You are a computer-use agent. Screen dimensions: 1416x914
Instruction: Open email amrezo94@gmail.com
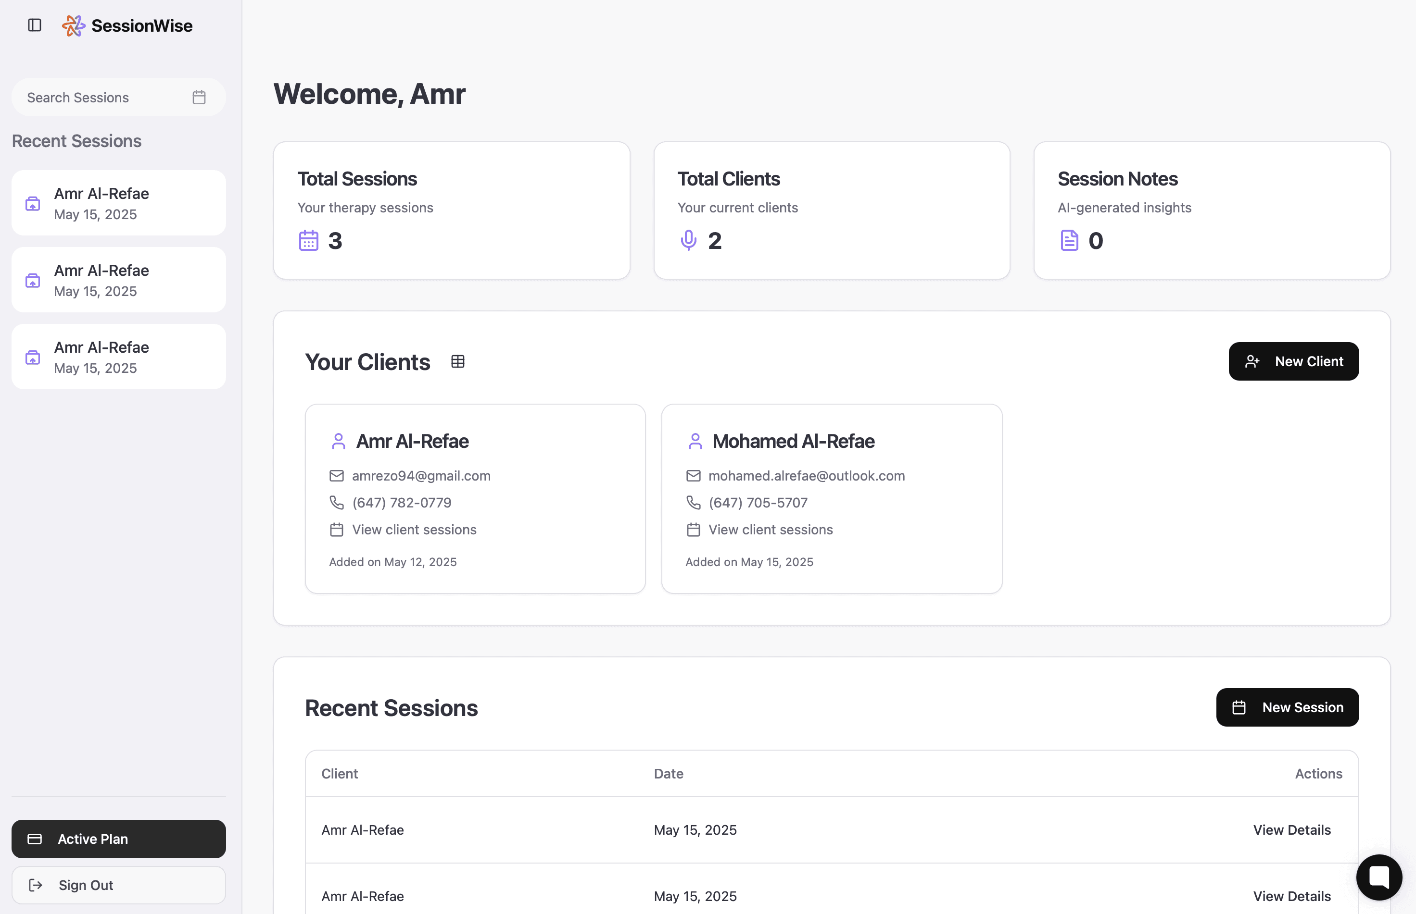(x=421, y=476)
